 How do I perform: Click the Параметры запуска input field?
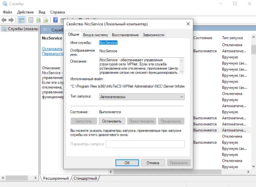(x=145, y=144)
